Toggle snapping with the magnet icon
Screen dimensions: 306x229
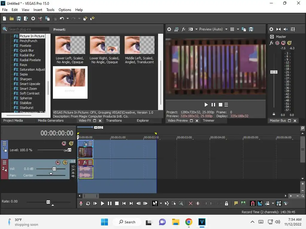(253, 203)
